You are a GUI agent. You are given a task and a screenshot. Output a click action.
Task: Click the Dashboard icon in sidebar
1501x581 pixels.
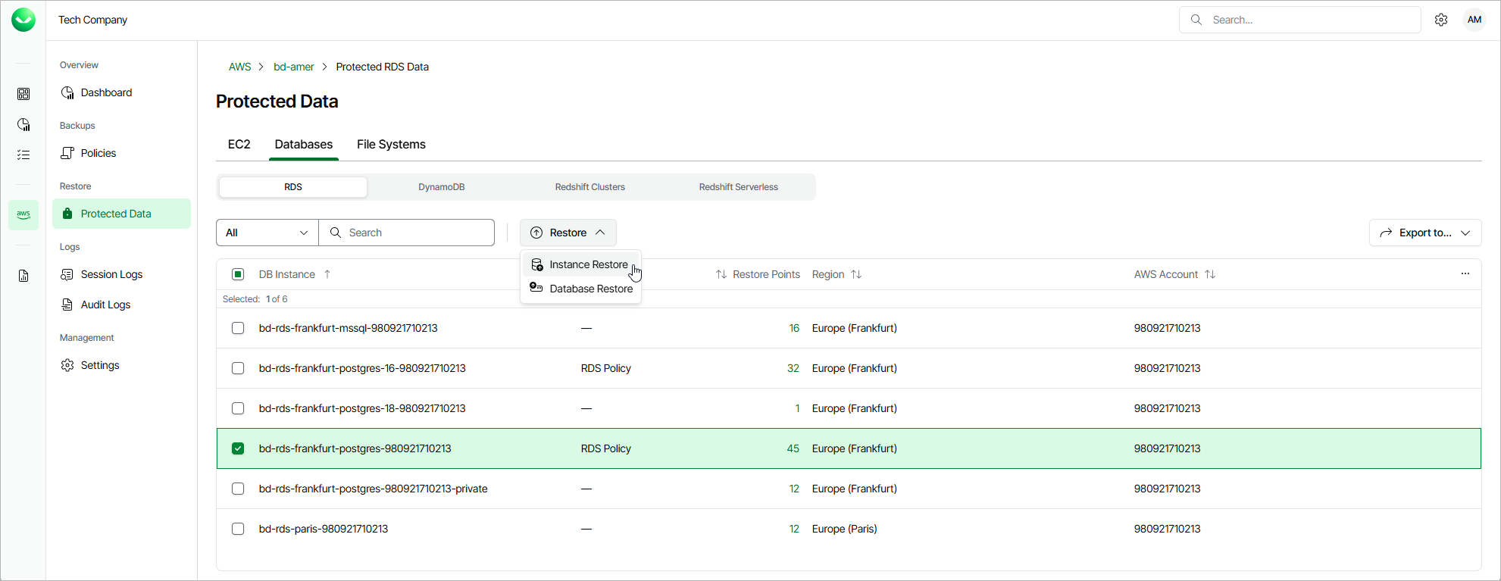[67, 92]
